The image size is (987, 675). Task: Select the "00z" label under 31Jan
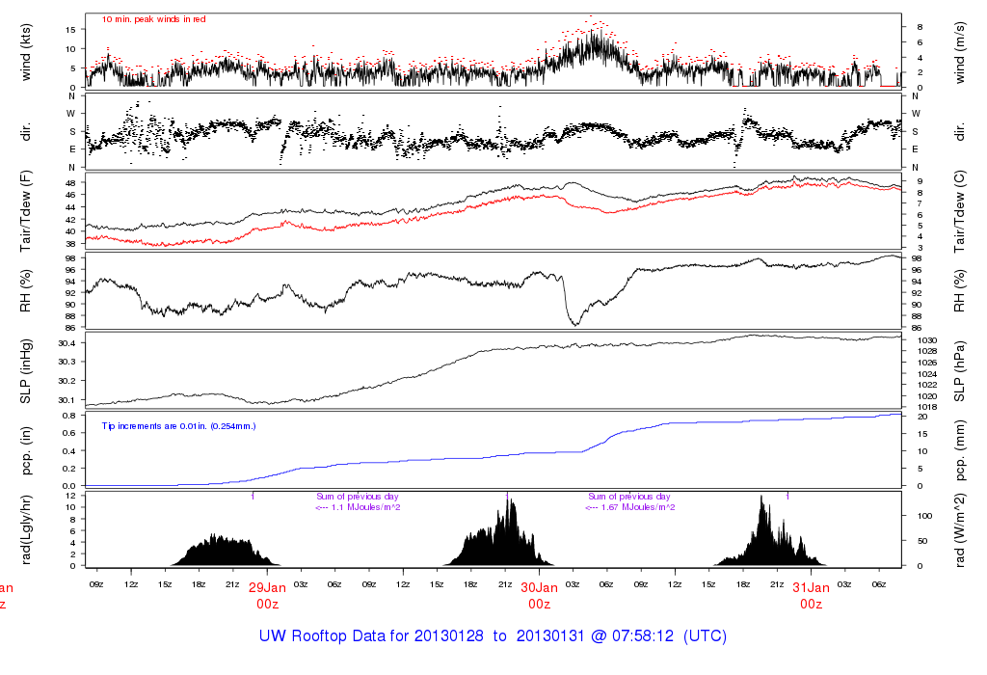[x=812, y=605]
